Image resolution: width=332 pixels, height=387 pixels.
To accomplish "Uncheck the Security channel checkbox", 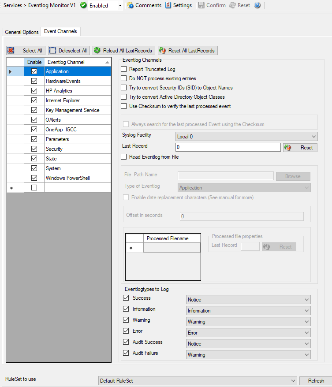I will point(34,149).
